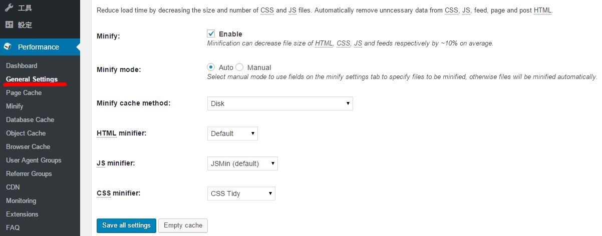
Task: Open the Dashboard submenu item
Action: 22,65
